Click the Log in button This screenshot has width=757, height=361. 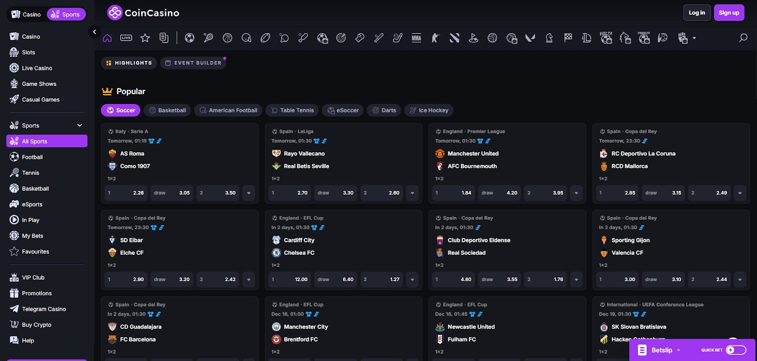point(697,13)
